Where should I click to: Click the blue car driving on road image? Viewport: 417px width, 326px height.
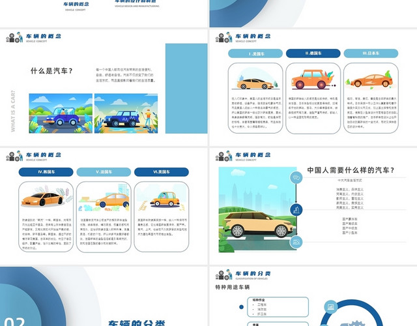[x=61, y=113]
